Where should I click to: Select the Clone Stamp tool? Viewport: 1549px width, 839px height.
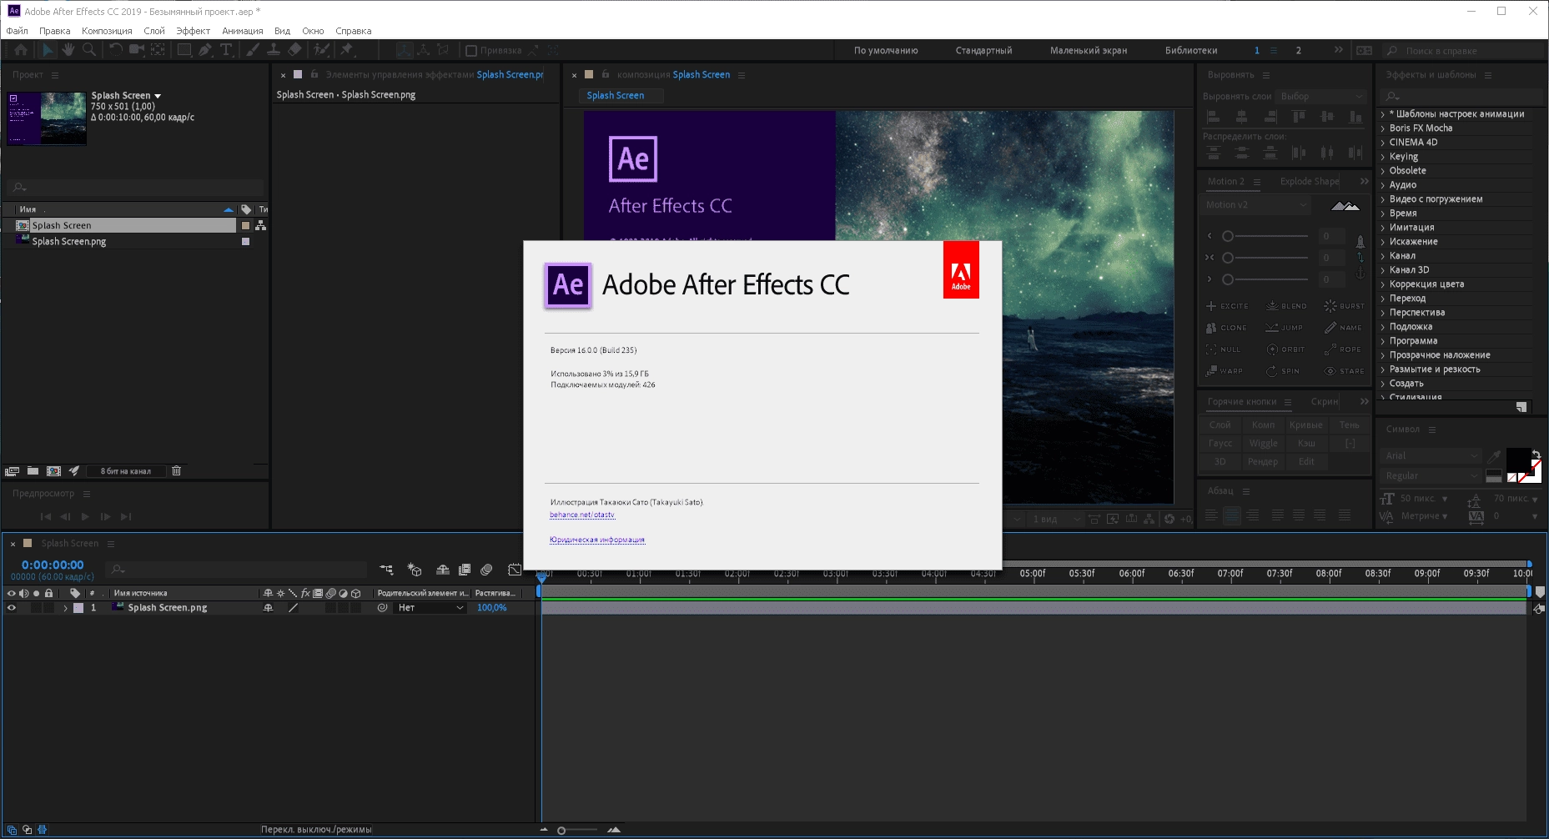[273, 50]
